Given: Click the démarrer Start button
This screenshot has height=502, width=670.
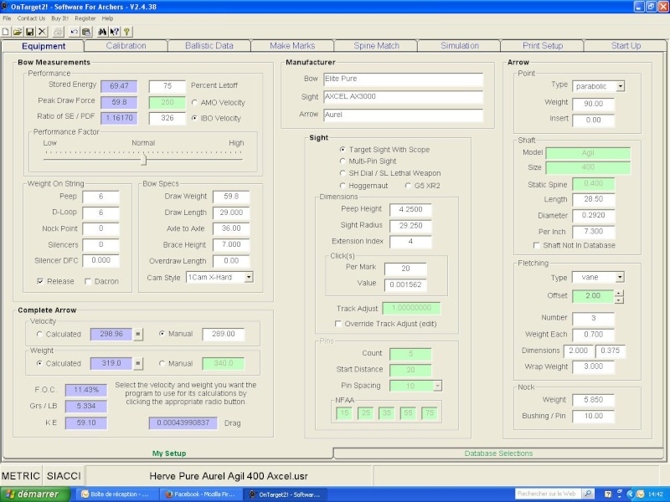Looking at the screenshot, I should point(35,494).
